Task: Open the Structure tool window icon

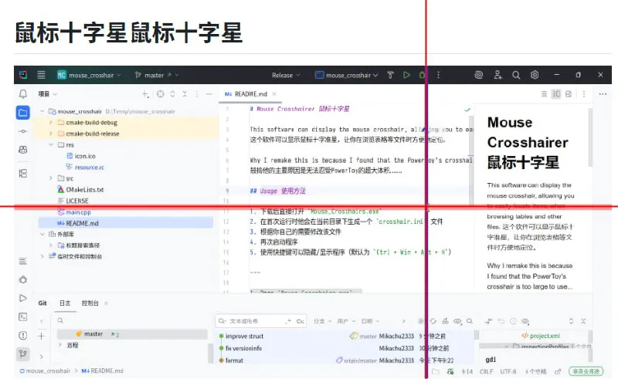Action: pos(23,174)
